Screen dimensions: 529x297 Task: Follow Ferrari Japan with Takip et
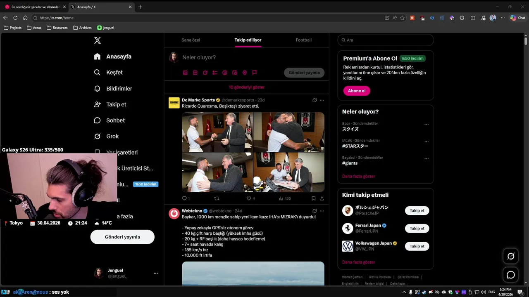click(x=417, y=229)
